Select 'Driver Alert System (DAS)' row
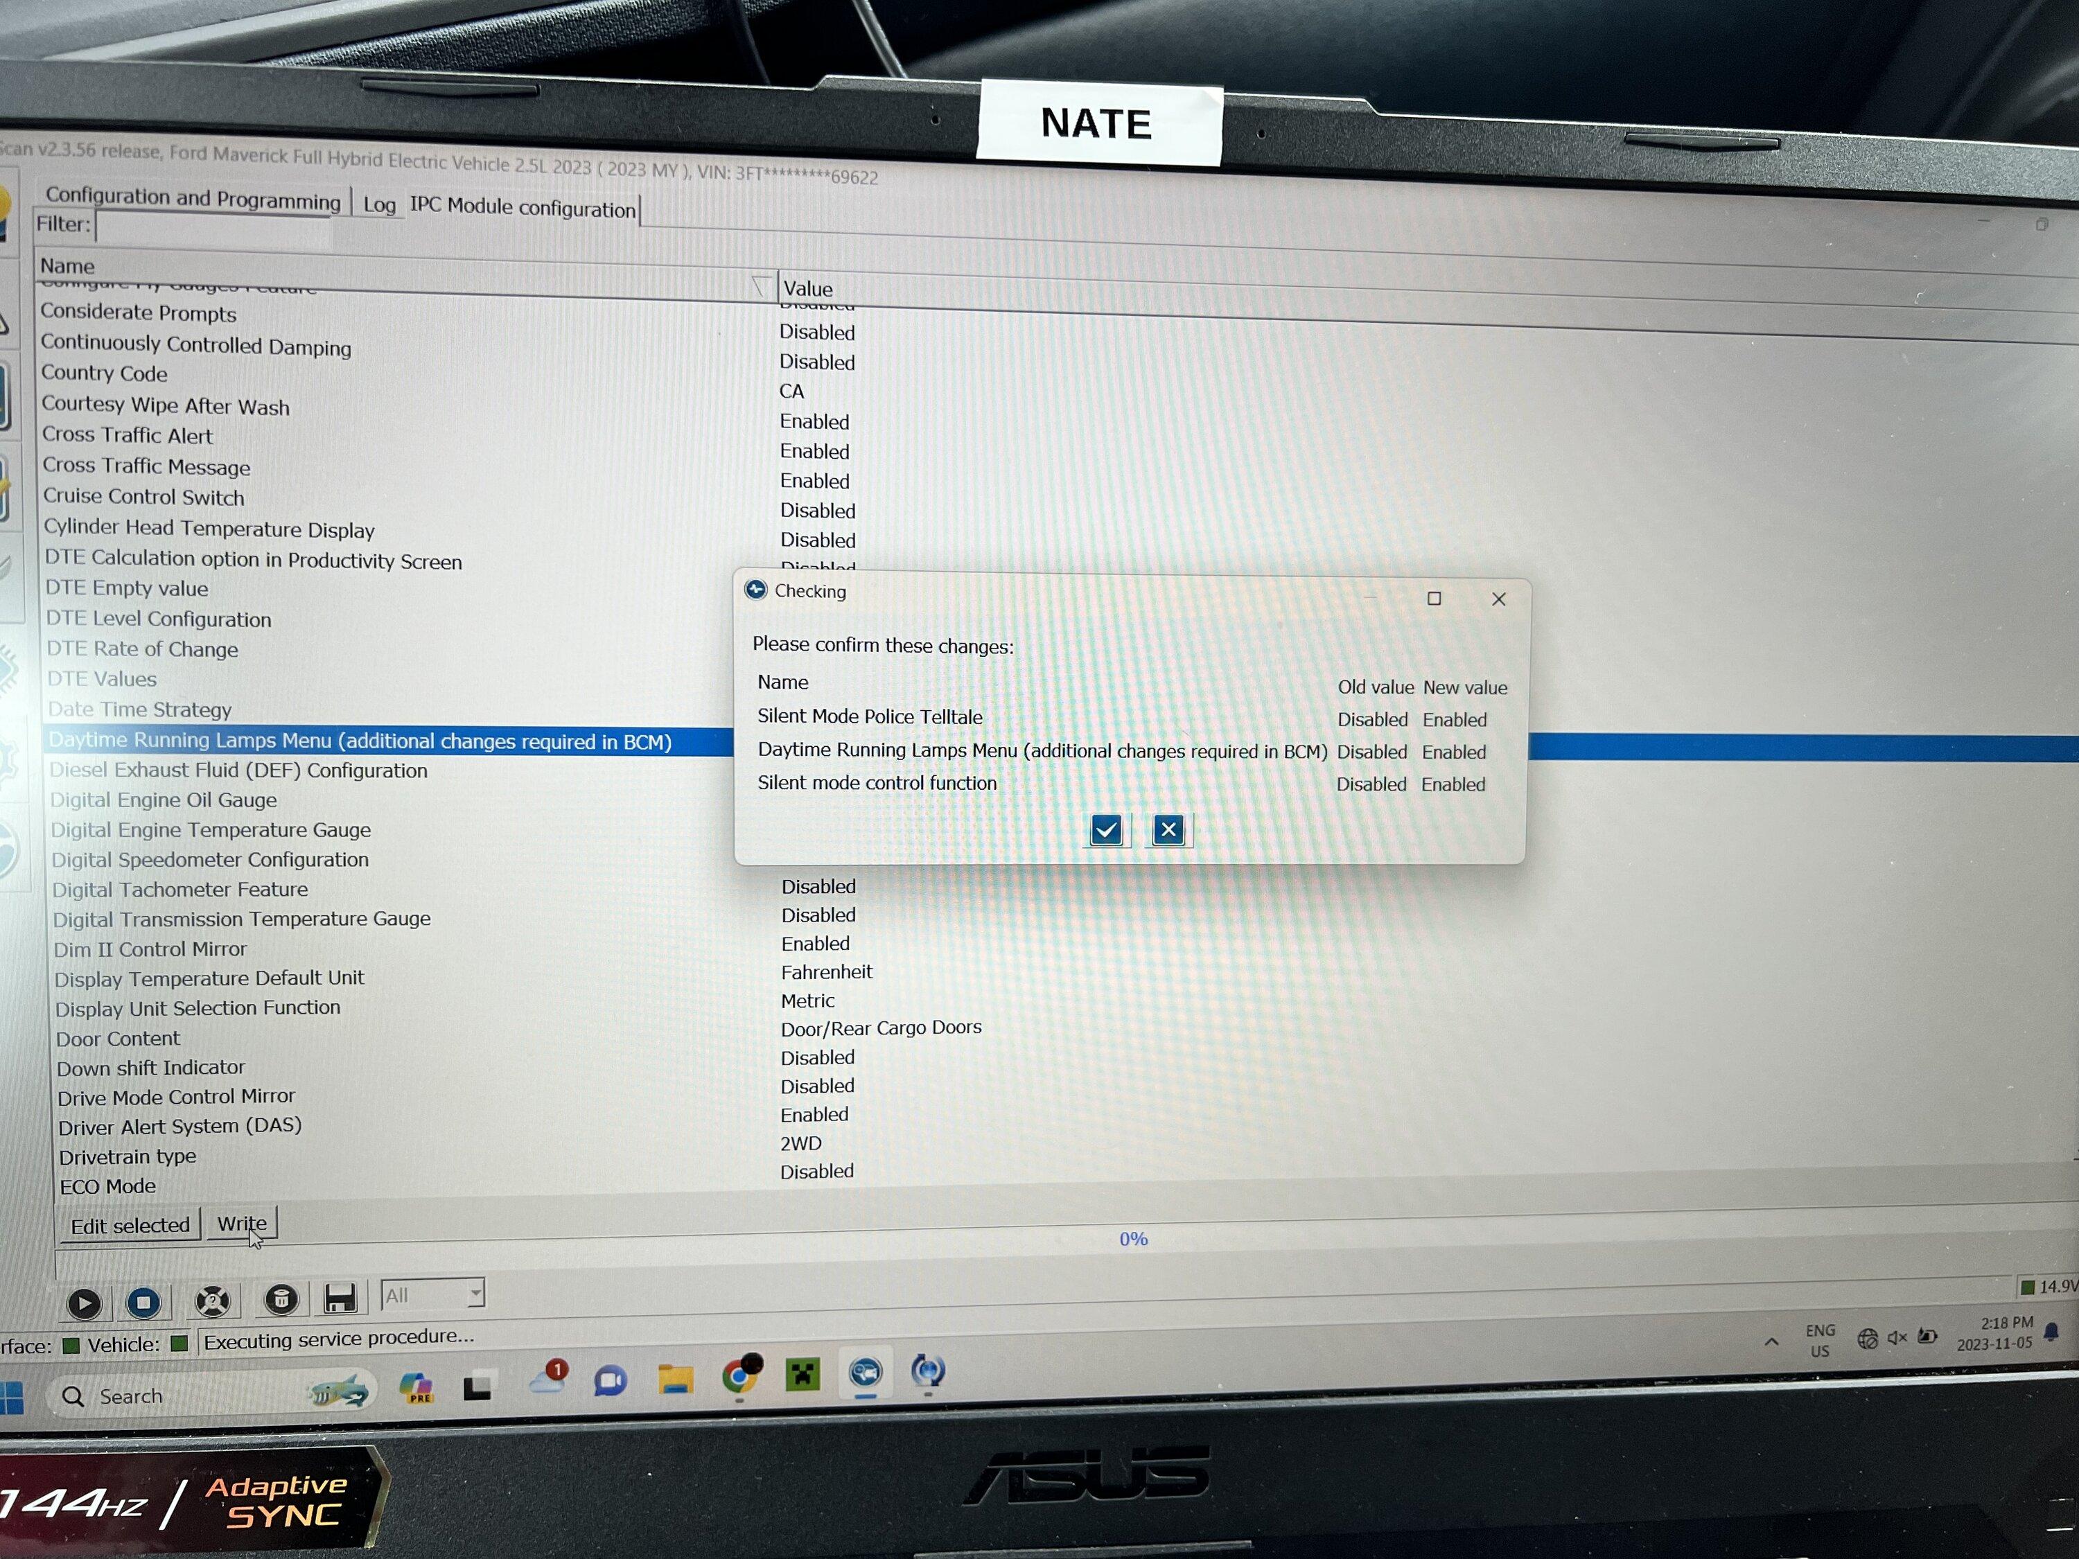Screen dimensions: 2079x1559 (x=179, y=1126)
